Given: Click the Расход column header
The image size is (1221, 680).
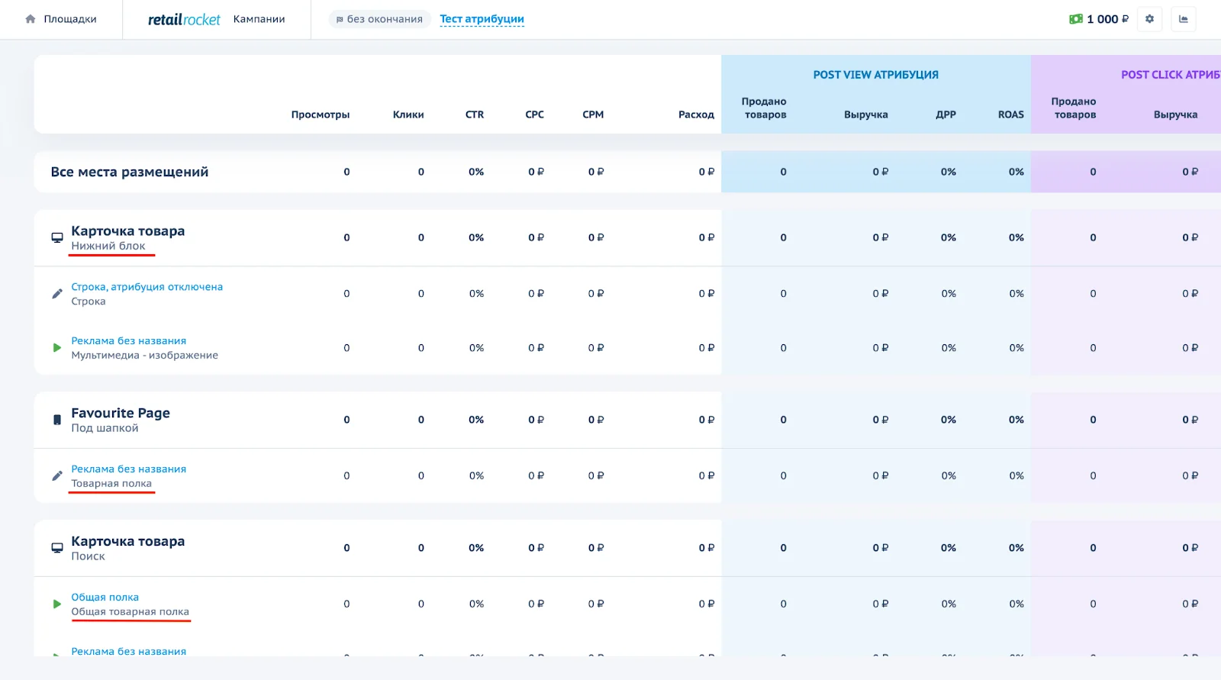Looking at the screenshot, I should (x=695, y=114).
